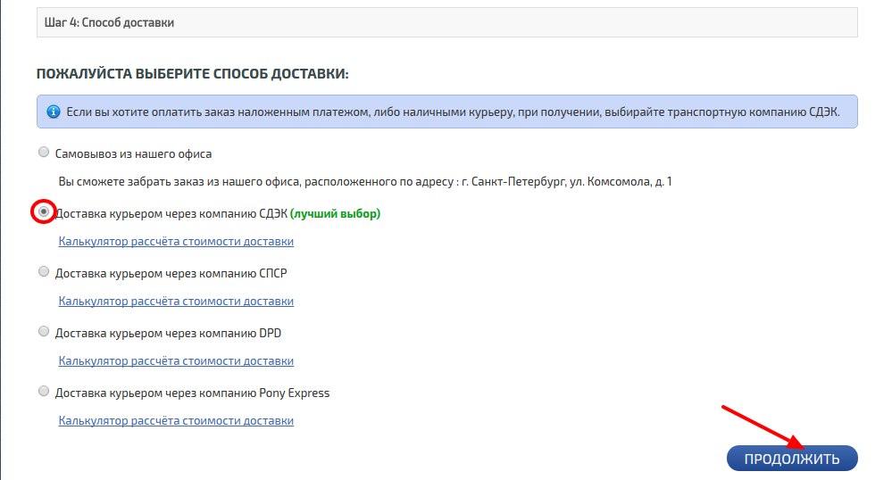Click the 'Доставка курьером через компанию DPD' label
892x480 pixels.
pos(168,333)
